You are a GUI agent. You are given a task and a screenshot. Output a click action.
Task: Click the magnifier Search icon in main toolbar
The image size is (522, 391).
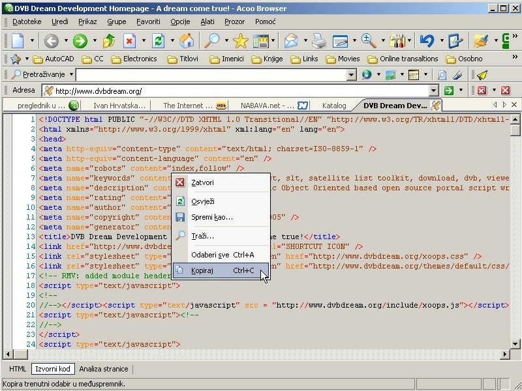tap(211, 41)
